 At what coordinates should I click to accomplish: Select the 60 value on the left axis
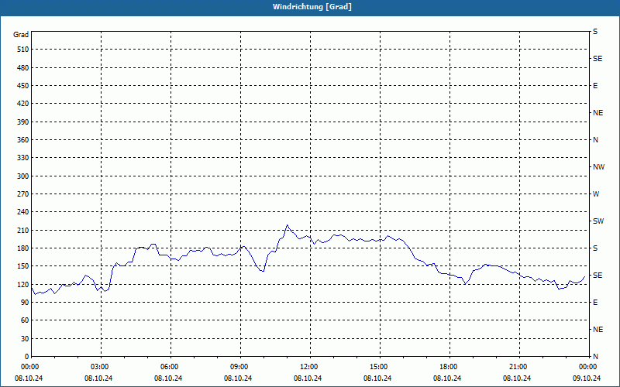(x=25, y=320)
